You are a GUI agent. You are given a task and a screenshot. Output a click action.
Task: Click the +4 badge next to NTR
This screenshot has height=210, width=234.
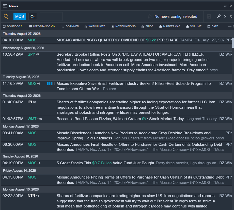tap(37, 196)
